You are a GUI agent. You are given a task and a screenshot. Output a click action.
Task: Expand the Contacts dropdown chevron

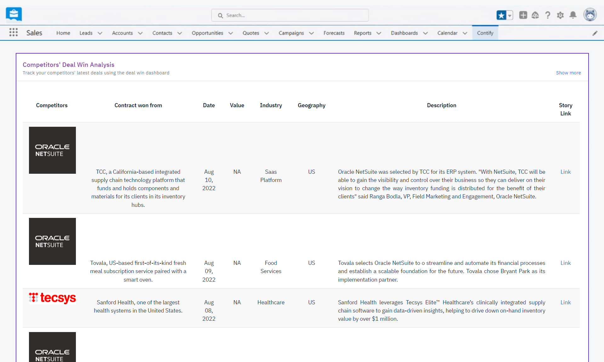coord(179,33)
